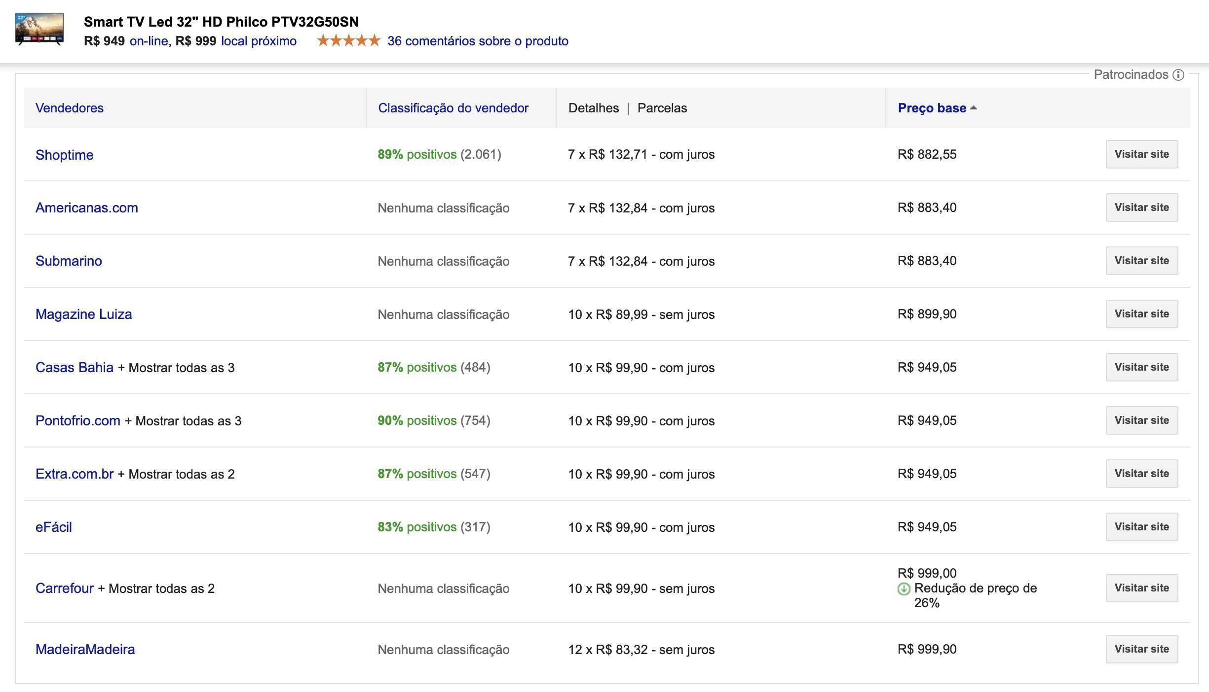Click the Smart TV Led 32" Philco title

click(x=221, y=22)
